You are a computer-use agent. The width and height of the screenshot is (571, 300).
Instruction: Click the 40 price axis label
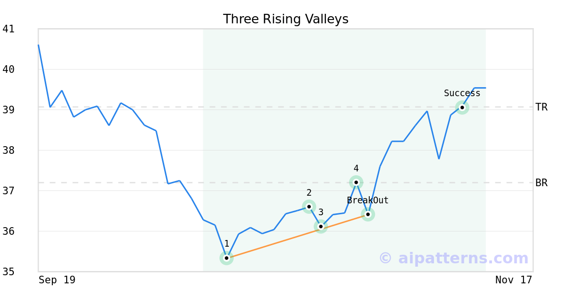(x=9, y=70)
